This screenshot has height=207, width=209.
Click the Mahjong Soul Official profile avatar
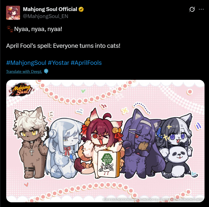[x=13, y=13]
